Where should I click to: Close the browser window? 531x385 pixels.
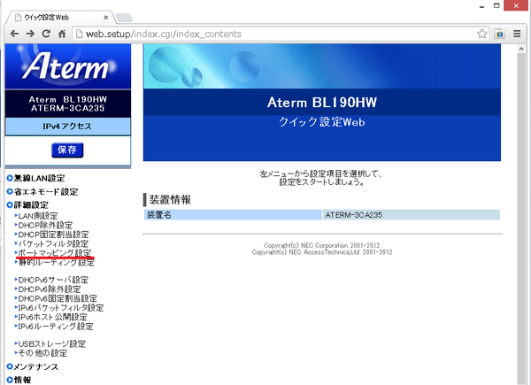pos(516,6)
